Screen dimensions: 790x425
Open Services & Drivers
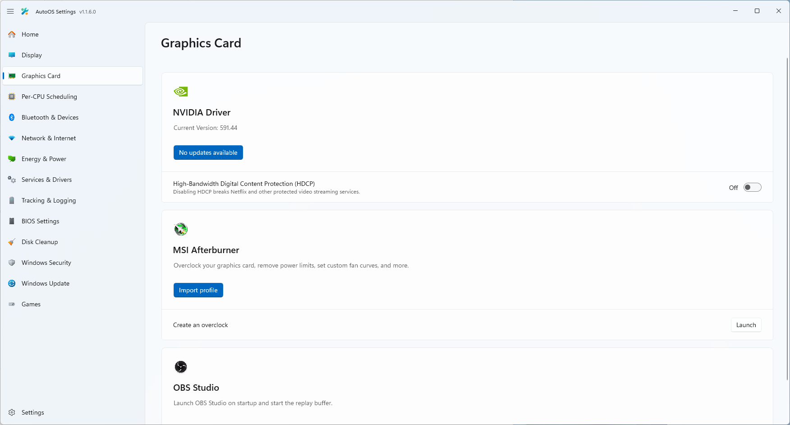(73, 180)
